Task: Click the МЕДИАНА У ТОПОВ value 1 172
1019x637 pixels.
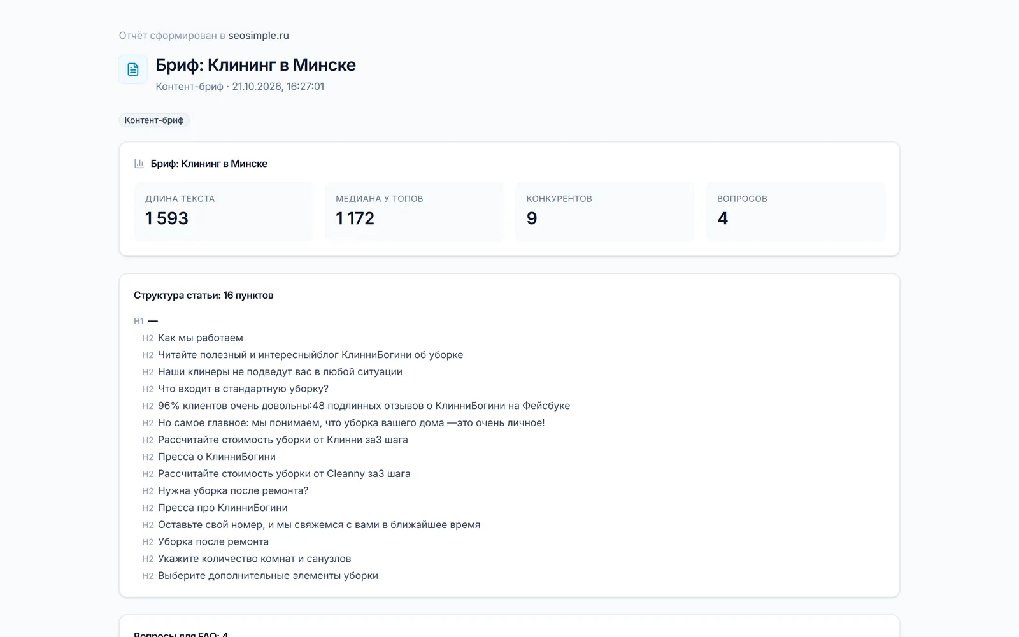Action: click(355, 218)
